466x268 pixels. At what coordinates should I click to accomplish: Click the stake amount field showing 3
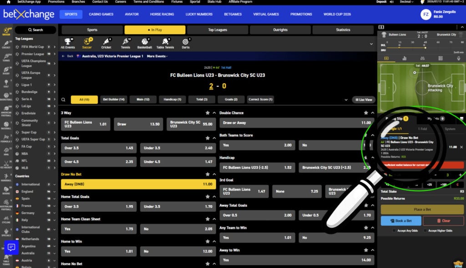pos(448,175)
